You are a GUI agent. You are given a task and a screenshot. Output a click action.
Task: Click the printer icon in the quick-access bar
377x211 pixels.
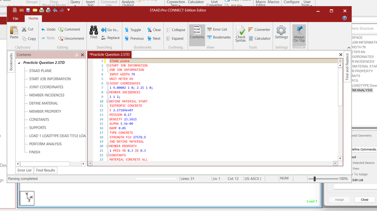coord(41,10)
